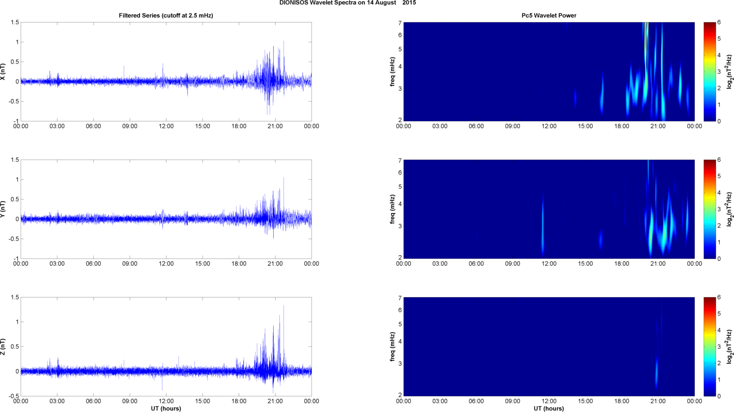Click the -0.5 tick on Z (nT) axis
Viewport: 734px width, 412px height.
14,396
